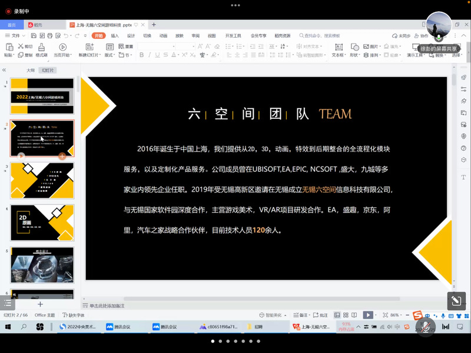The width and height of the screenshot is (471, 353).
Task: Click the Smart Beautify (智能美化) icon
Action: [x=261, y=315]
